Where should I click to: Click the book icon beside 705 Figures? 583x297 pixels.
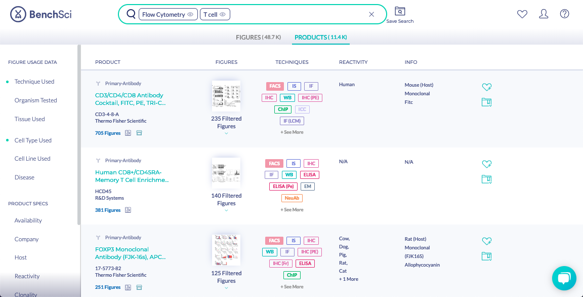coord(128,133)
